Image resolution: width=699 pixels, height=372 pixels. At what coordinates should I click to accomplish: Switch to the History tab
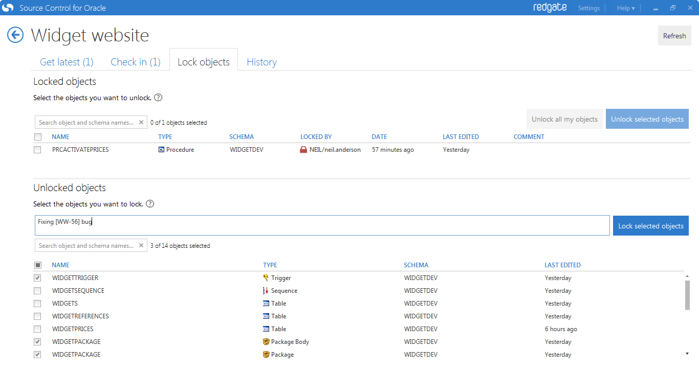point(261,62)
